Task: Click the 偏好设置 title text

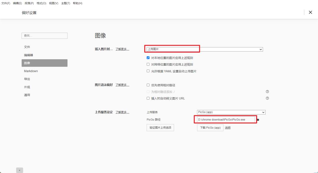Action: 29,13
